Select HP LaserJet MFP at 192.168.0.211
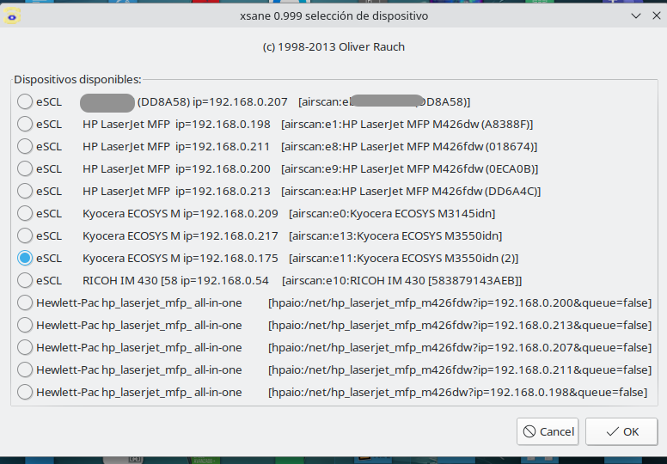The width and height of the screenshot is (667, 464). (x=25, y=146)
